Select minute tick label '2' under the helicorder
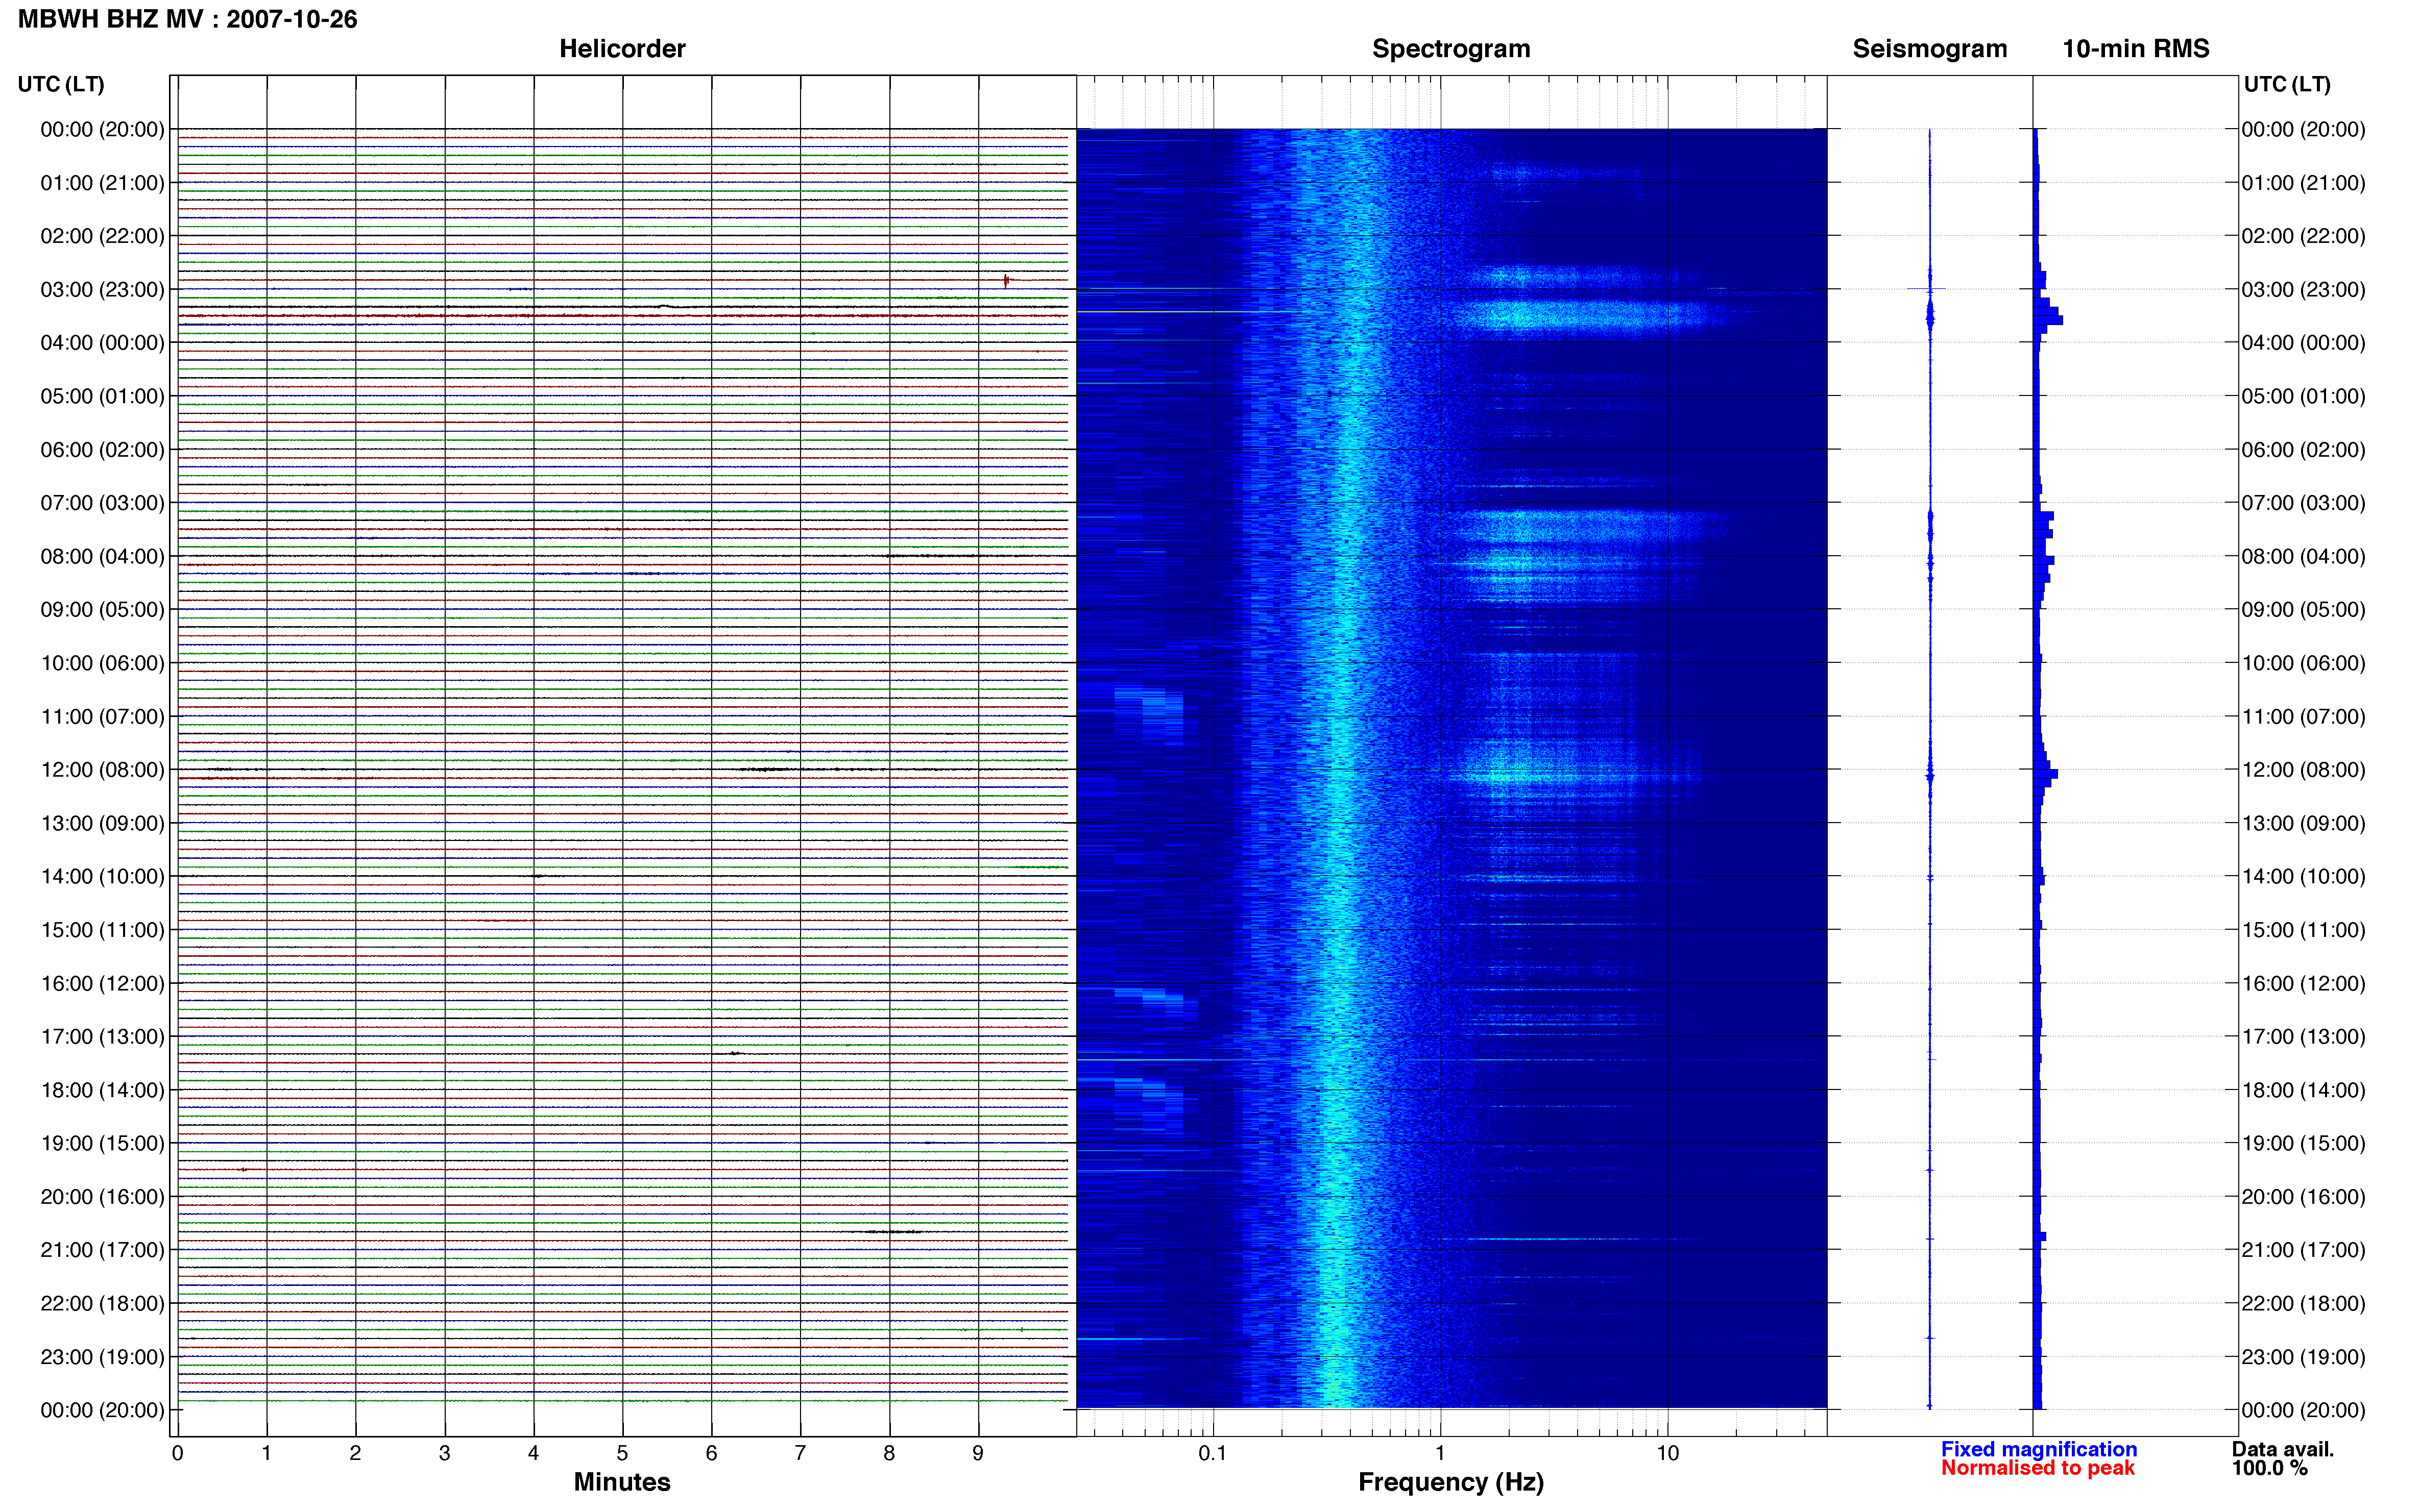The image size is (2420, 1512). (x=355, y=1454)
